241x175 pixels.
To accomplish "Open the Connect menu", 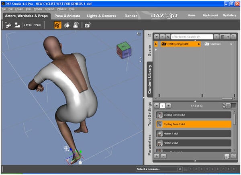I will [50, 9].
